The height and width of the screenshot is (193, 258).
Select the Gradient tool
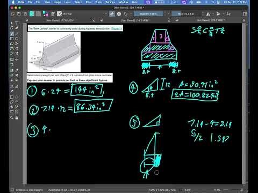12,70
